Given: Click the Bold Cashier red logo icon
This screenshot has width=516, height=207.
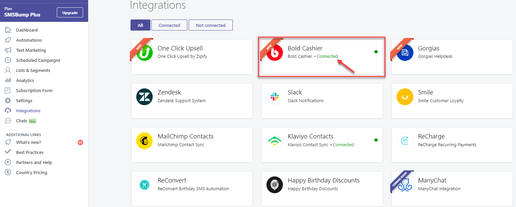Looking at the screenshot, I should click(275, 53).
